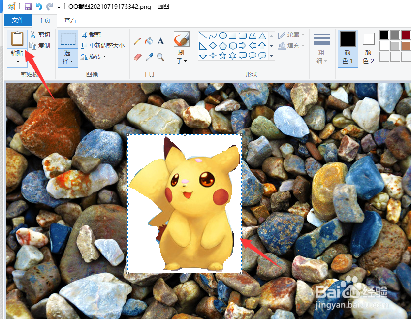The image size is (411, 319).
Task: Pick the black color swatch
Action: [384, 35]
